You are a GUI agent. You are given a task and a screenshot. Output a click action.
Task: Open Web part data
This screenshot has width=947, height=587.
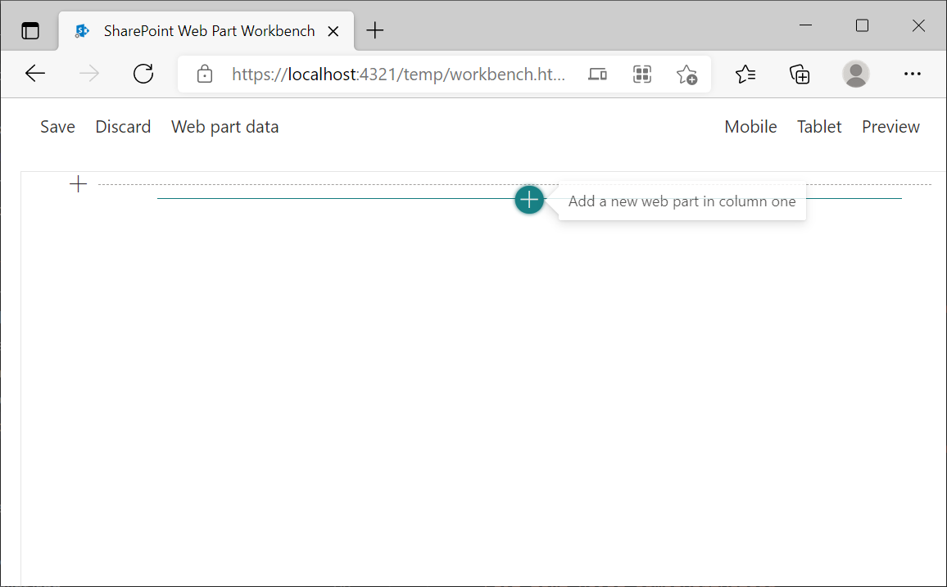click(224, 127)
